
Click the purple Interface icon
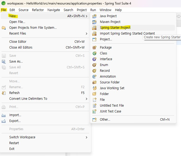coord(94,59)
